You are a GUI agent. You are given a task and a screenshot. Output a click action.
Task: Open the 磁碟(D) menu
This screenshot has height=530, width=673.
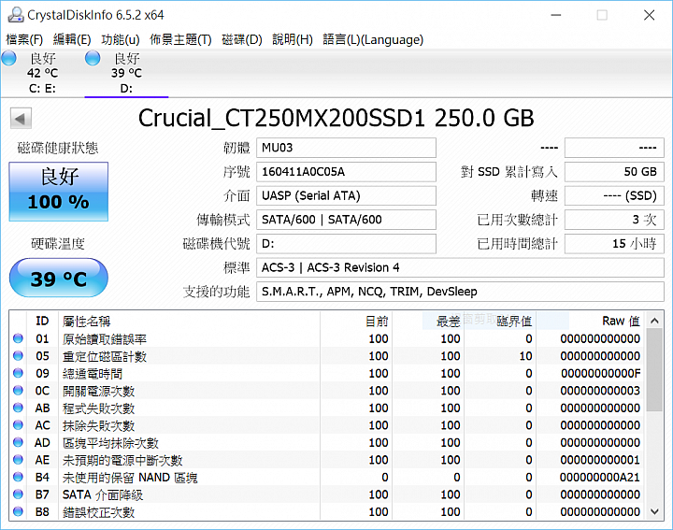[x=242, y=39]
